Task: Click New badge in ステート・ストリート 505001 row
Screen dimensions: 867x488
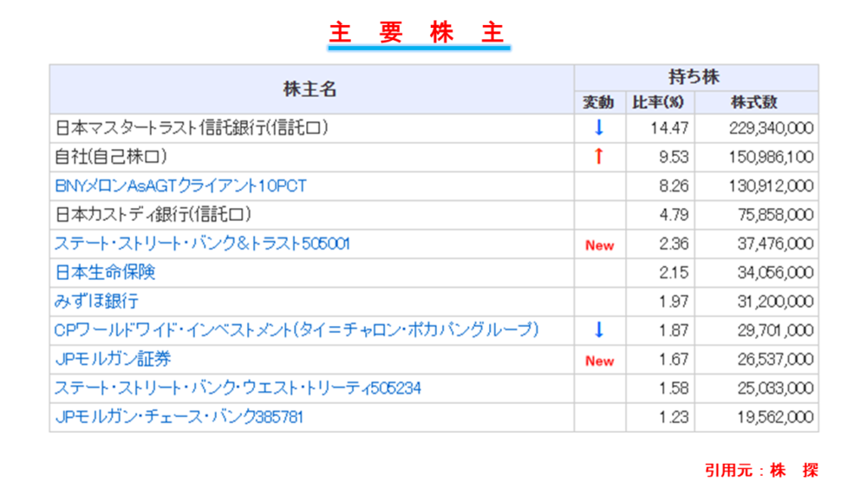Action: pos(599,245)
